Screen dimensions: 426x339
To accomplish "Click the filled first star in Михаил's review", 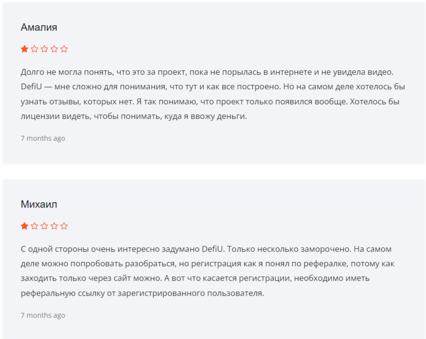I will click(x=24, y=226).
